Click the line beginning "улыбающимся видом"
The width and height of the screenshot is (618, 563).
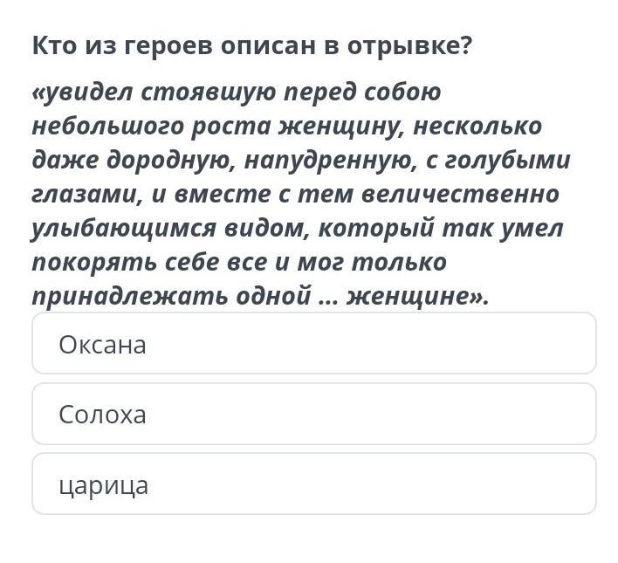click(298, 228)
